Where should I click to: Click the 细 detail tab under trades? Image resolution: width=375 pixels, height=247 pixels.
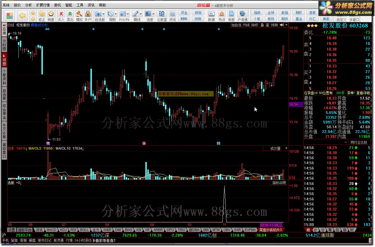point(308,230)
